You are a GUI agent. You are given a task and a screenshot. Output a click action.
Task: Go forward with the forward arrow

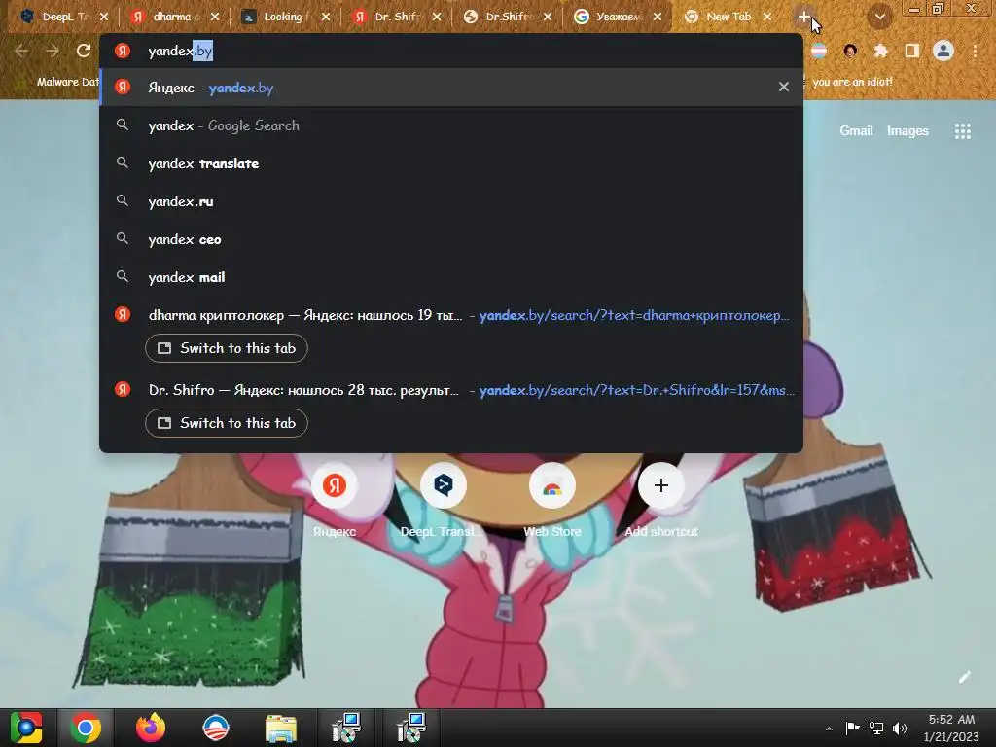click(x=53, y=51)
